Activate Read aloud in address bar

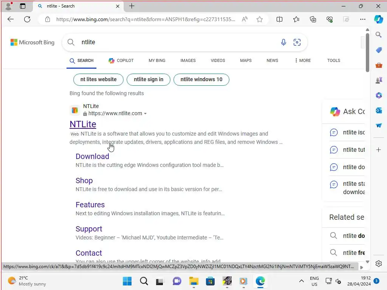(x=245, y=19)
